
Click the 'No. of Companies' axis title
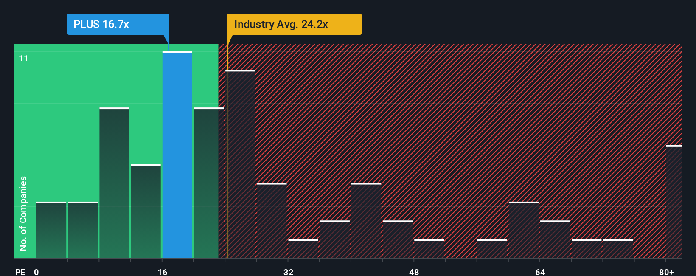coord(23,213)
